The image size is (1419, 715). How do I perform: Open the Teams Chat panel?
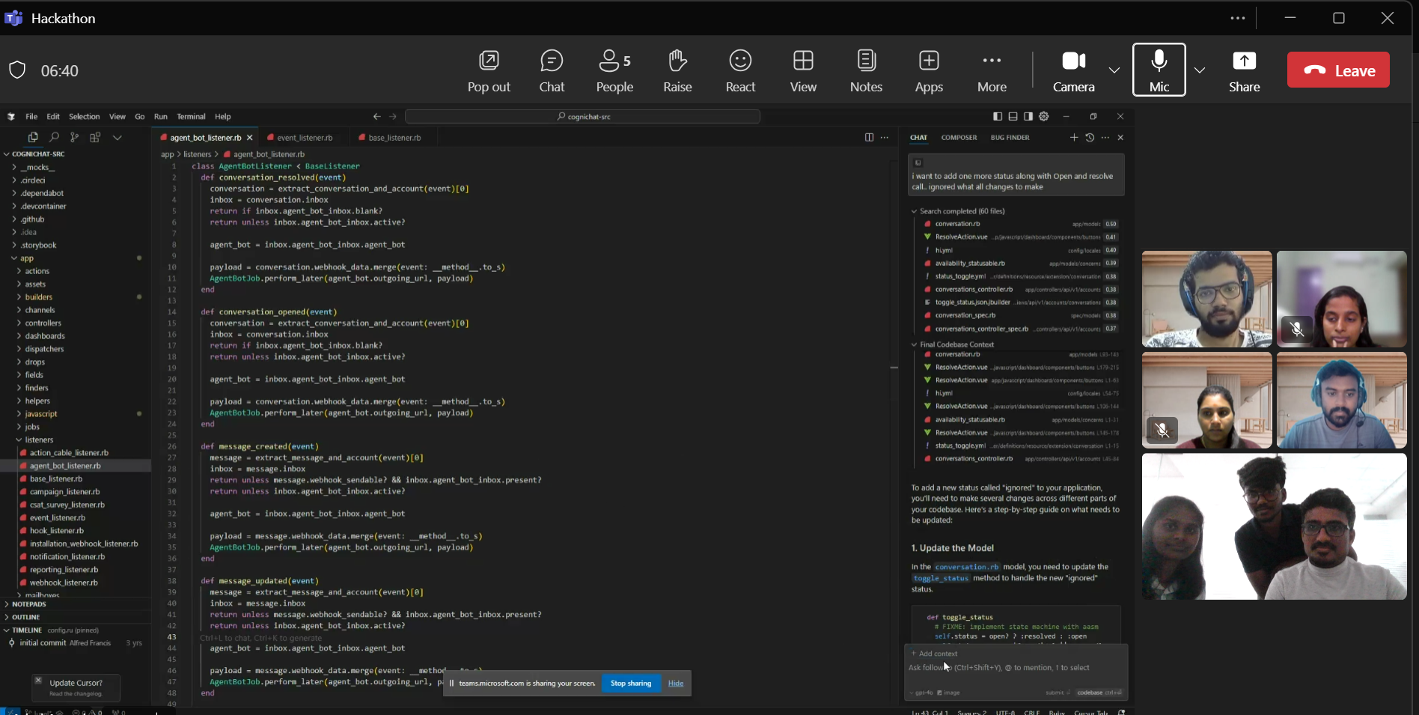pos(552,70)
